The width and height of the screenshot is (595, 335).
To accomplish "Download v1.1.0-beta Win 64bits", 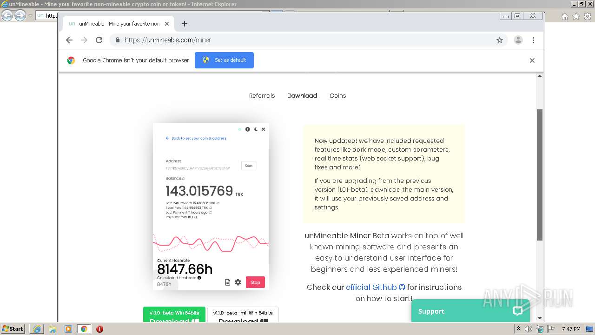I will coord(174,315).
